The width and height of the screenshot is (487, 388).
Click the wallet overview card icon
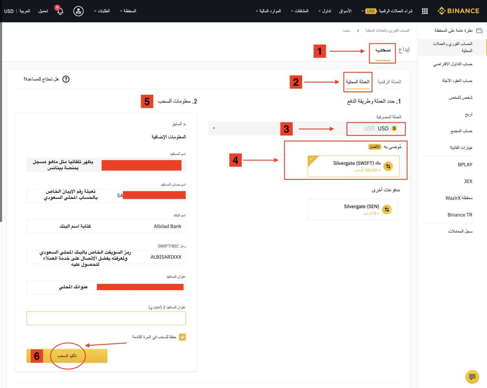coord(479,30)
